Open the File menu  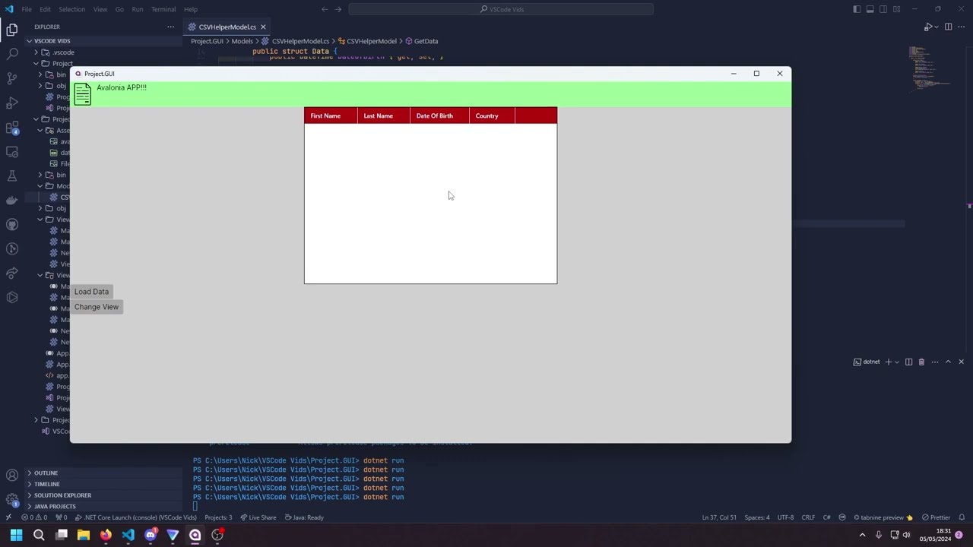click(x=27, y=9)
